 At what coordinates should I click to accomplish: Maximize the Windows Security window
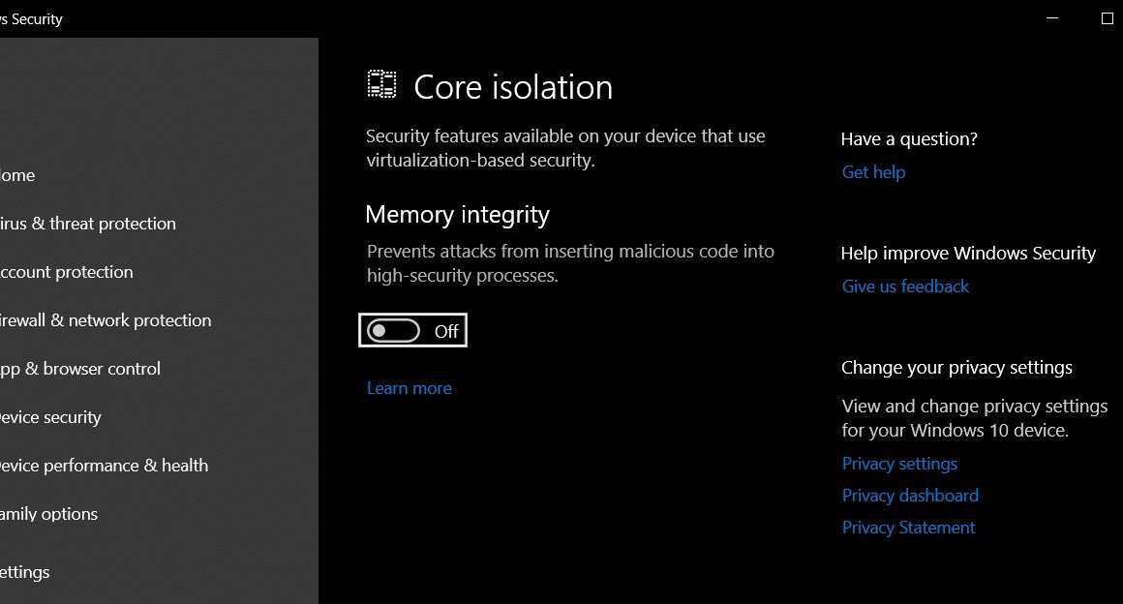click(x=1107, y=18)
